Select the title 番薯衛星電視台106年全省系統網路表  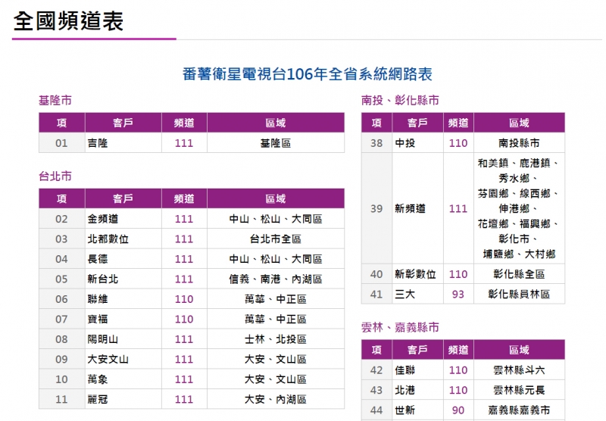308,73
